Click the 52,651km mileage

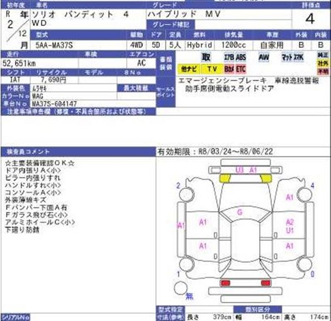pos(19,63)
